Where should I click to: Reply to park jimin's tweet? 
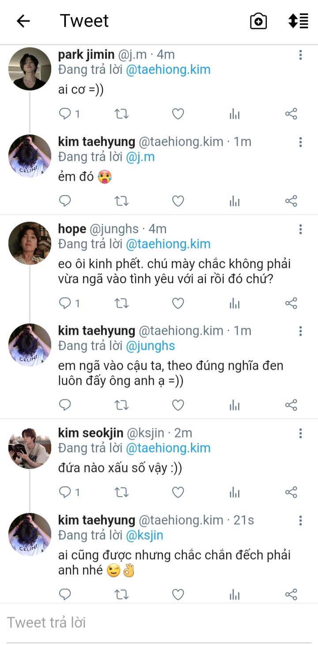coord(65,114)
